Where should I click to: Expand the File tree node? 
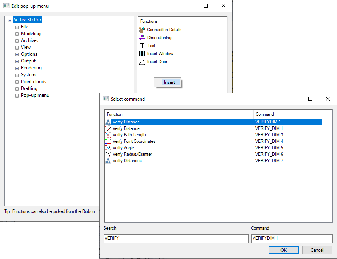pos(17,27)
